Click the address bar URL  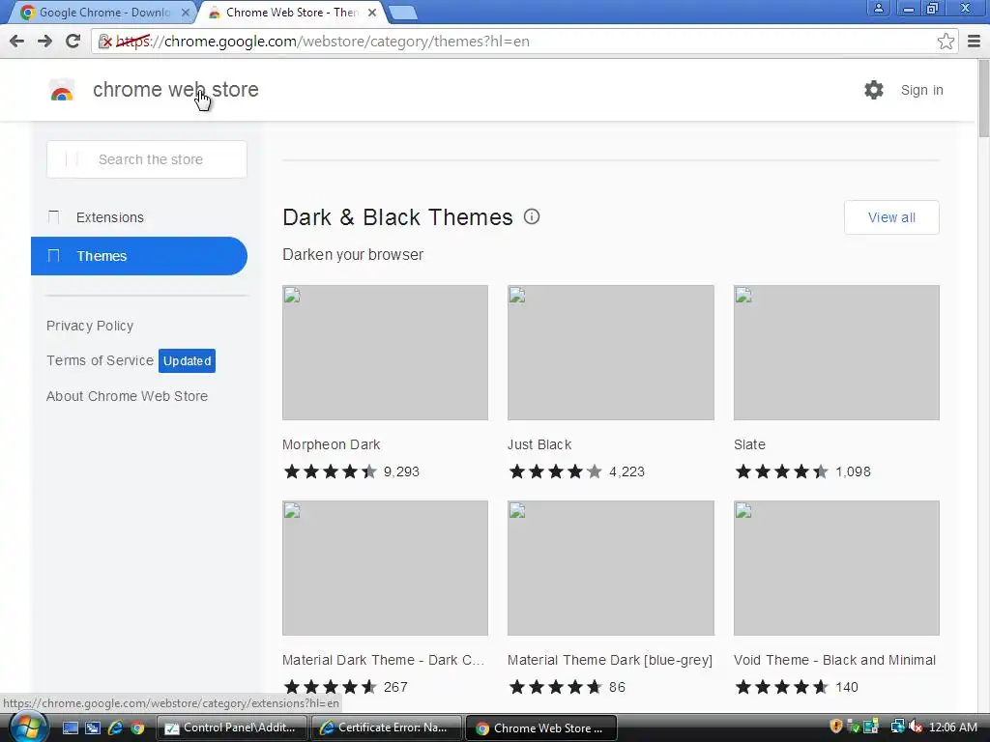click(x=323, y=42)
